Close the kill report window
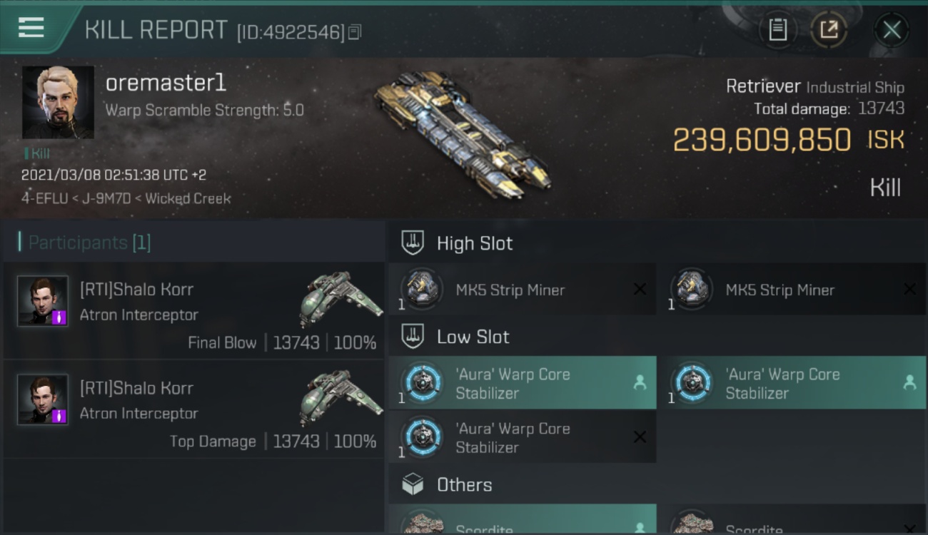928x535 pixels. tap(892, 30)
